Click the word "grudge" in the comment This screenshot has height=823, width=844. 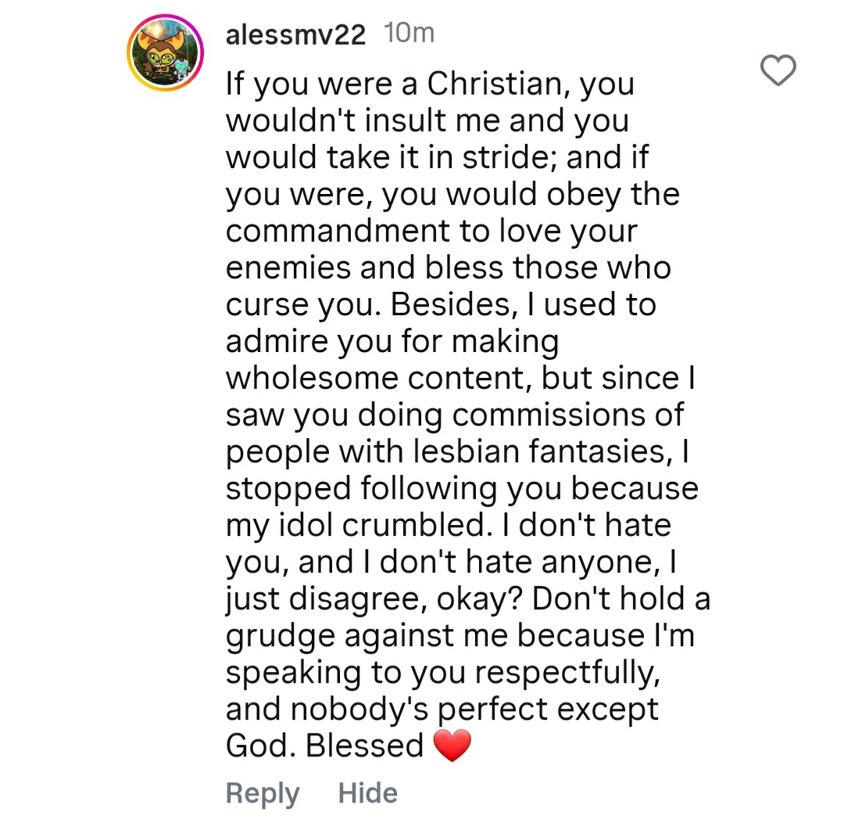pos(278,637)
